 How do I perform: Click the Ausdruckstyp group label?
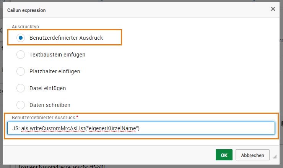[26, 27]
